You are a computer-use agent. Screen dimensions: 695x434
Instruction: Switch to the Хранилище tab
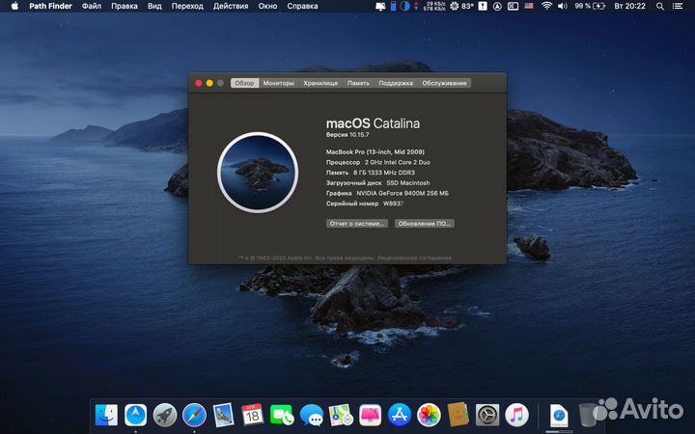tap(320, 83)
